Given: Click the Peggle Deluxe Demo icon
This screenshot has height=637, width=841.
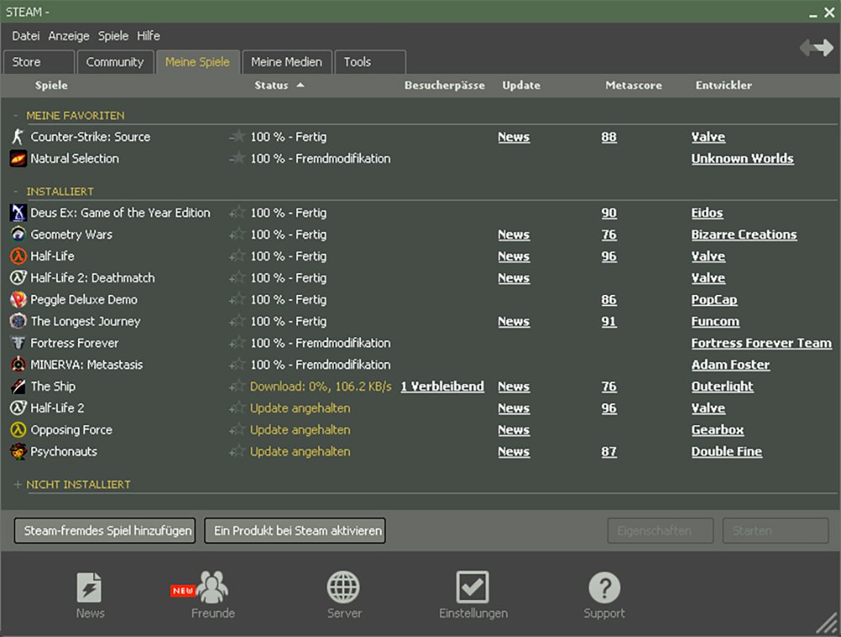Looking at the screenshot, I should [18, 299].
